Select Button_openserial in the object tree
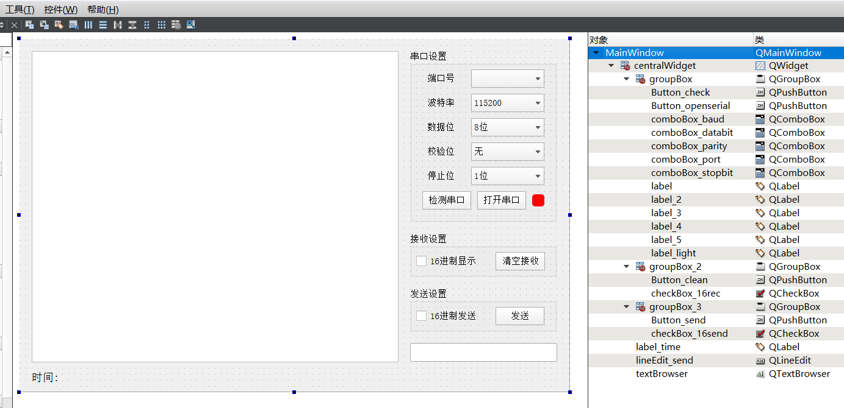This screenshot has width=844, height=408. (690, 106)
